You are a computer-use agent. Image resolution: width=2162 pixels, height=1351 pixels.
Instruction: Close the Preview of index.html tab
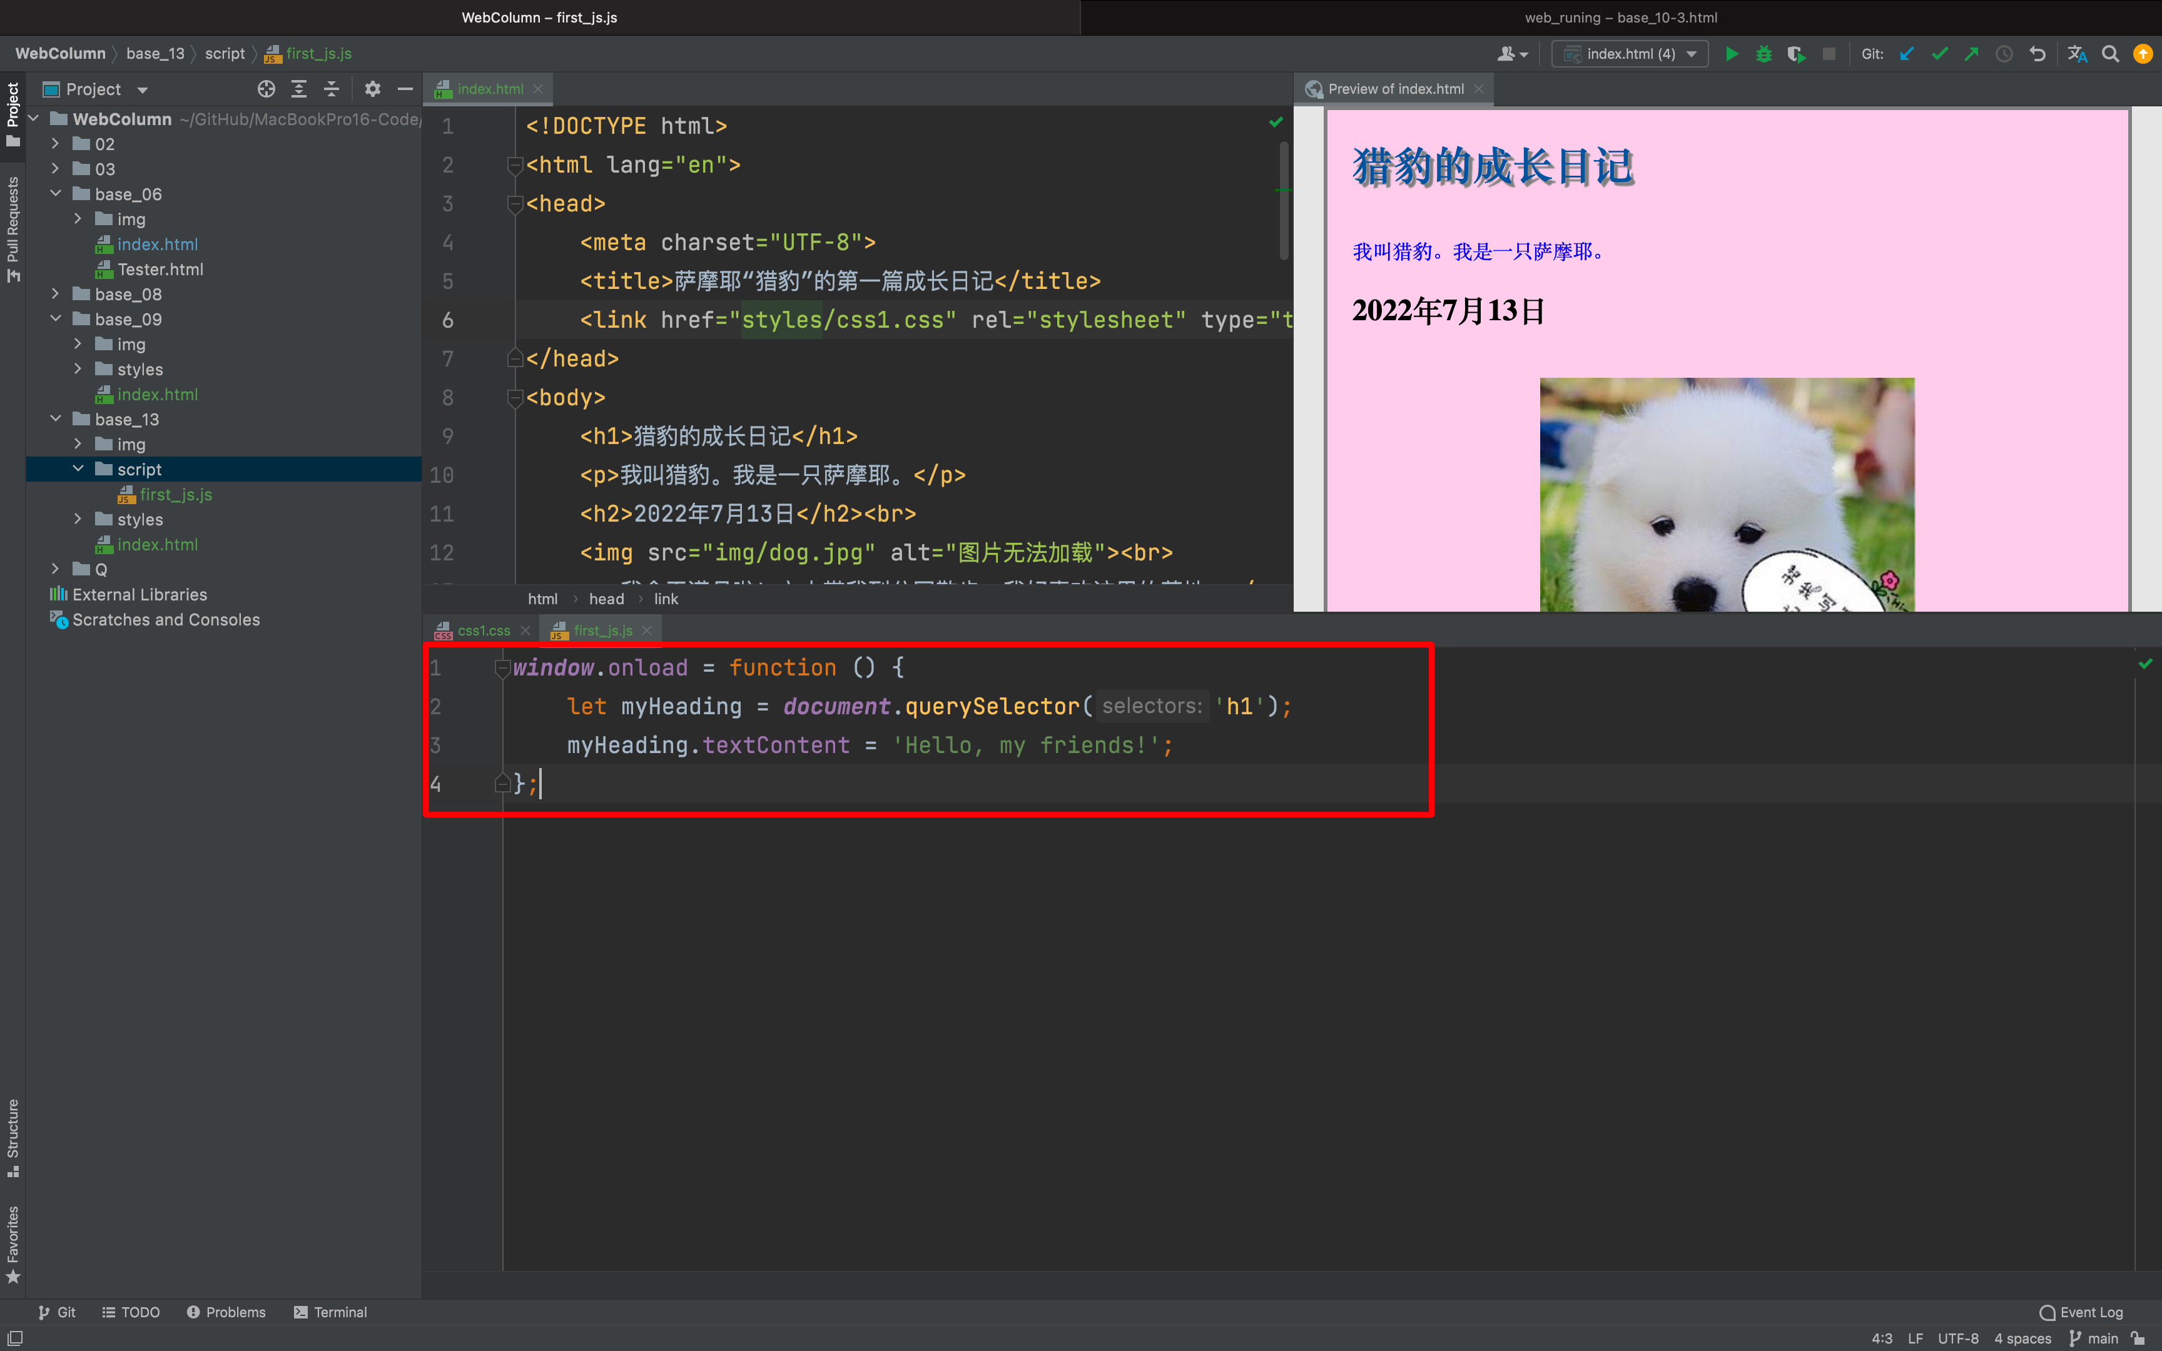tap(1479, 88)
